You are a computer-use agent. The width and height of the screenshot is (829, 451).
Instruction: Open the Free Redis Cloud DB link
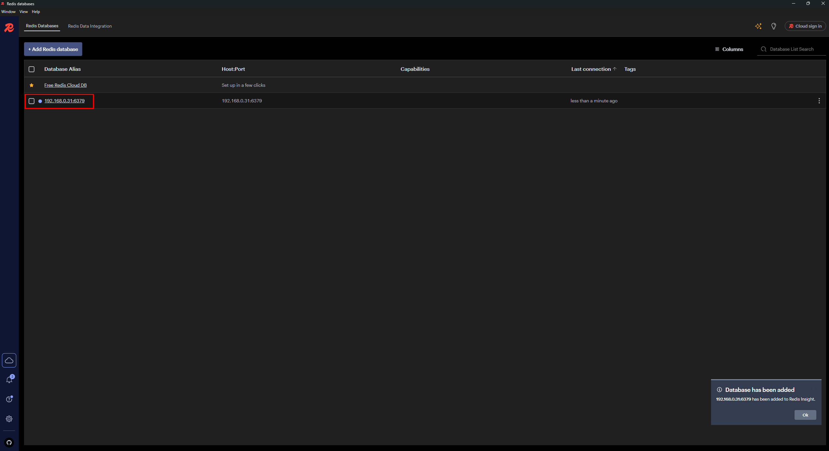click(66, 85)
